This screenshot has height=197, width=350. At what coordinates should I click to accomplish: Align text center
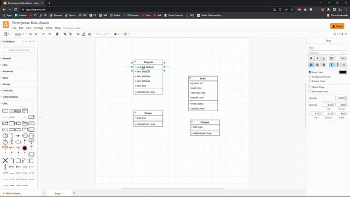click(317, 65)
